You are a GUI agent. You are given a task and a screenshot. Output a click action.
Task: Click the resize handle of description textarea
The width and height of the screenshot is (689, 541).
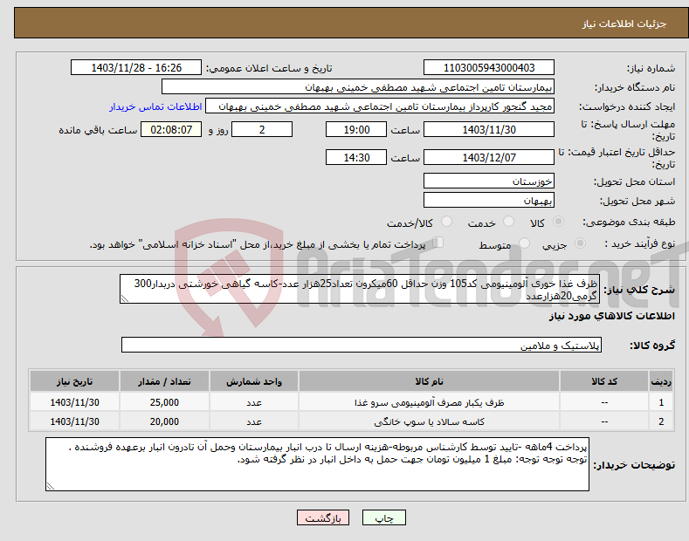(124, 299)
